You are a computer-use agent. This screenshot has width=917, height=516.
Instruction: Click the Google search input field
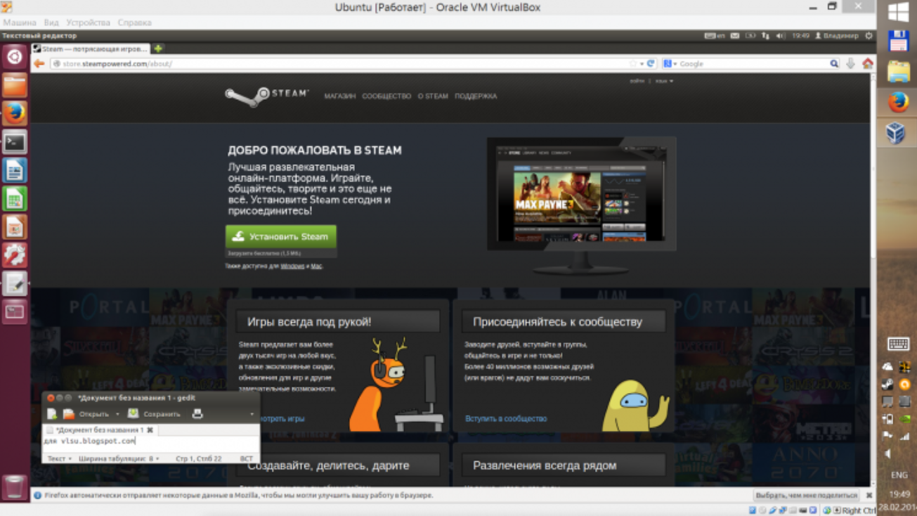(x=753, y=63)
